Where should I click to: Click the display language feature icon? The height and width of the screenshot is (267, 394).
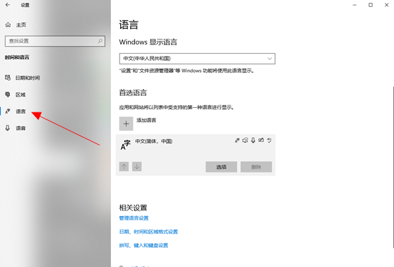[x=237, y=141]
